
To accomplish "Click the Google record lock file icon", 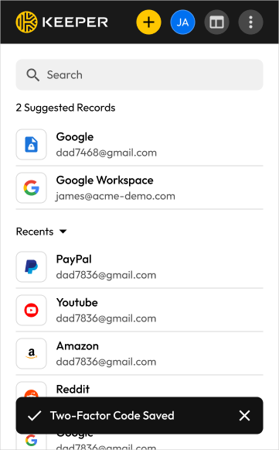I will point(31,144).
